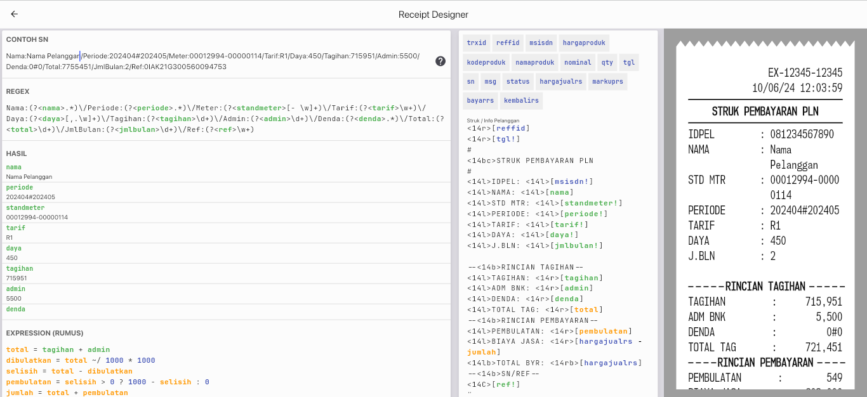Click the bayarrs variable chip
Image resolution: width=867 pixels, height=397 pixels.
pyautogui.click(x=480, y=100)
